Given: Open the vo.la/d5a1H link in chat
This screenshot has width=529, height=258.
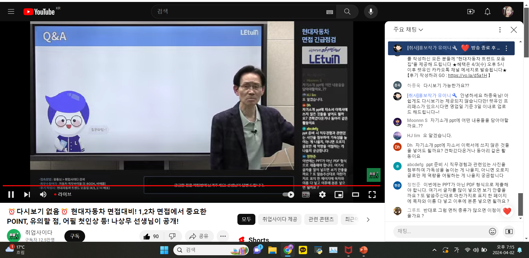Looking at the screenshot, I should click(467, 75).
